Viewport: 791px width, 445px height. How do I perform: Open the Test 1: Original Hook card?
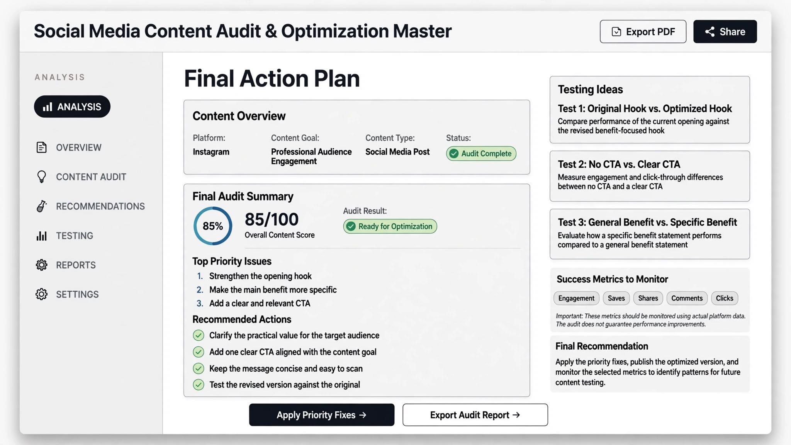pyautogui.click(x=650, y=110)
